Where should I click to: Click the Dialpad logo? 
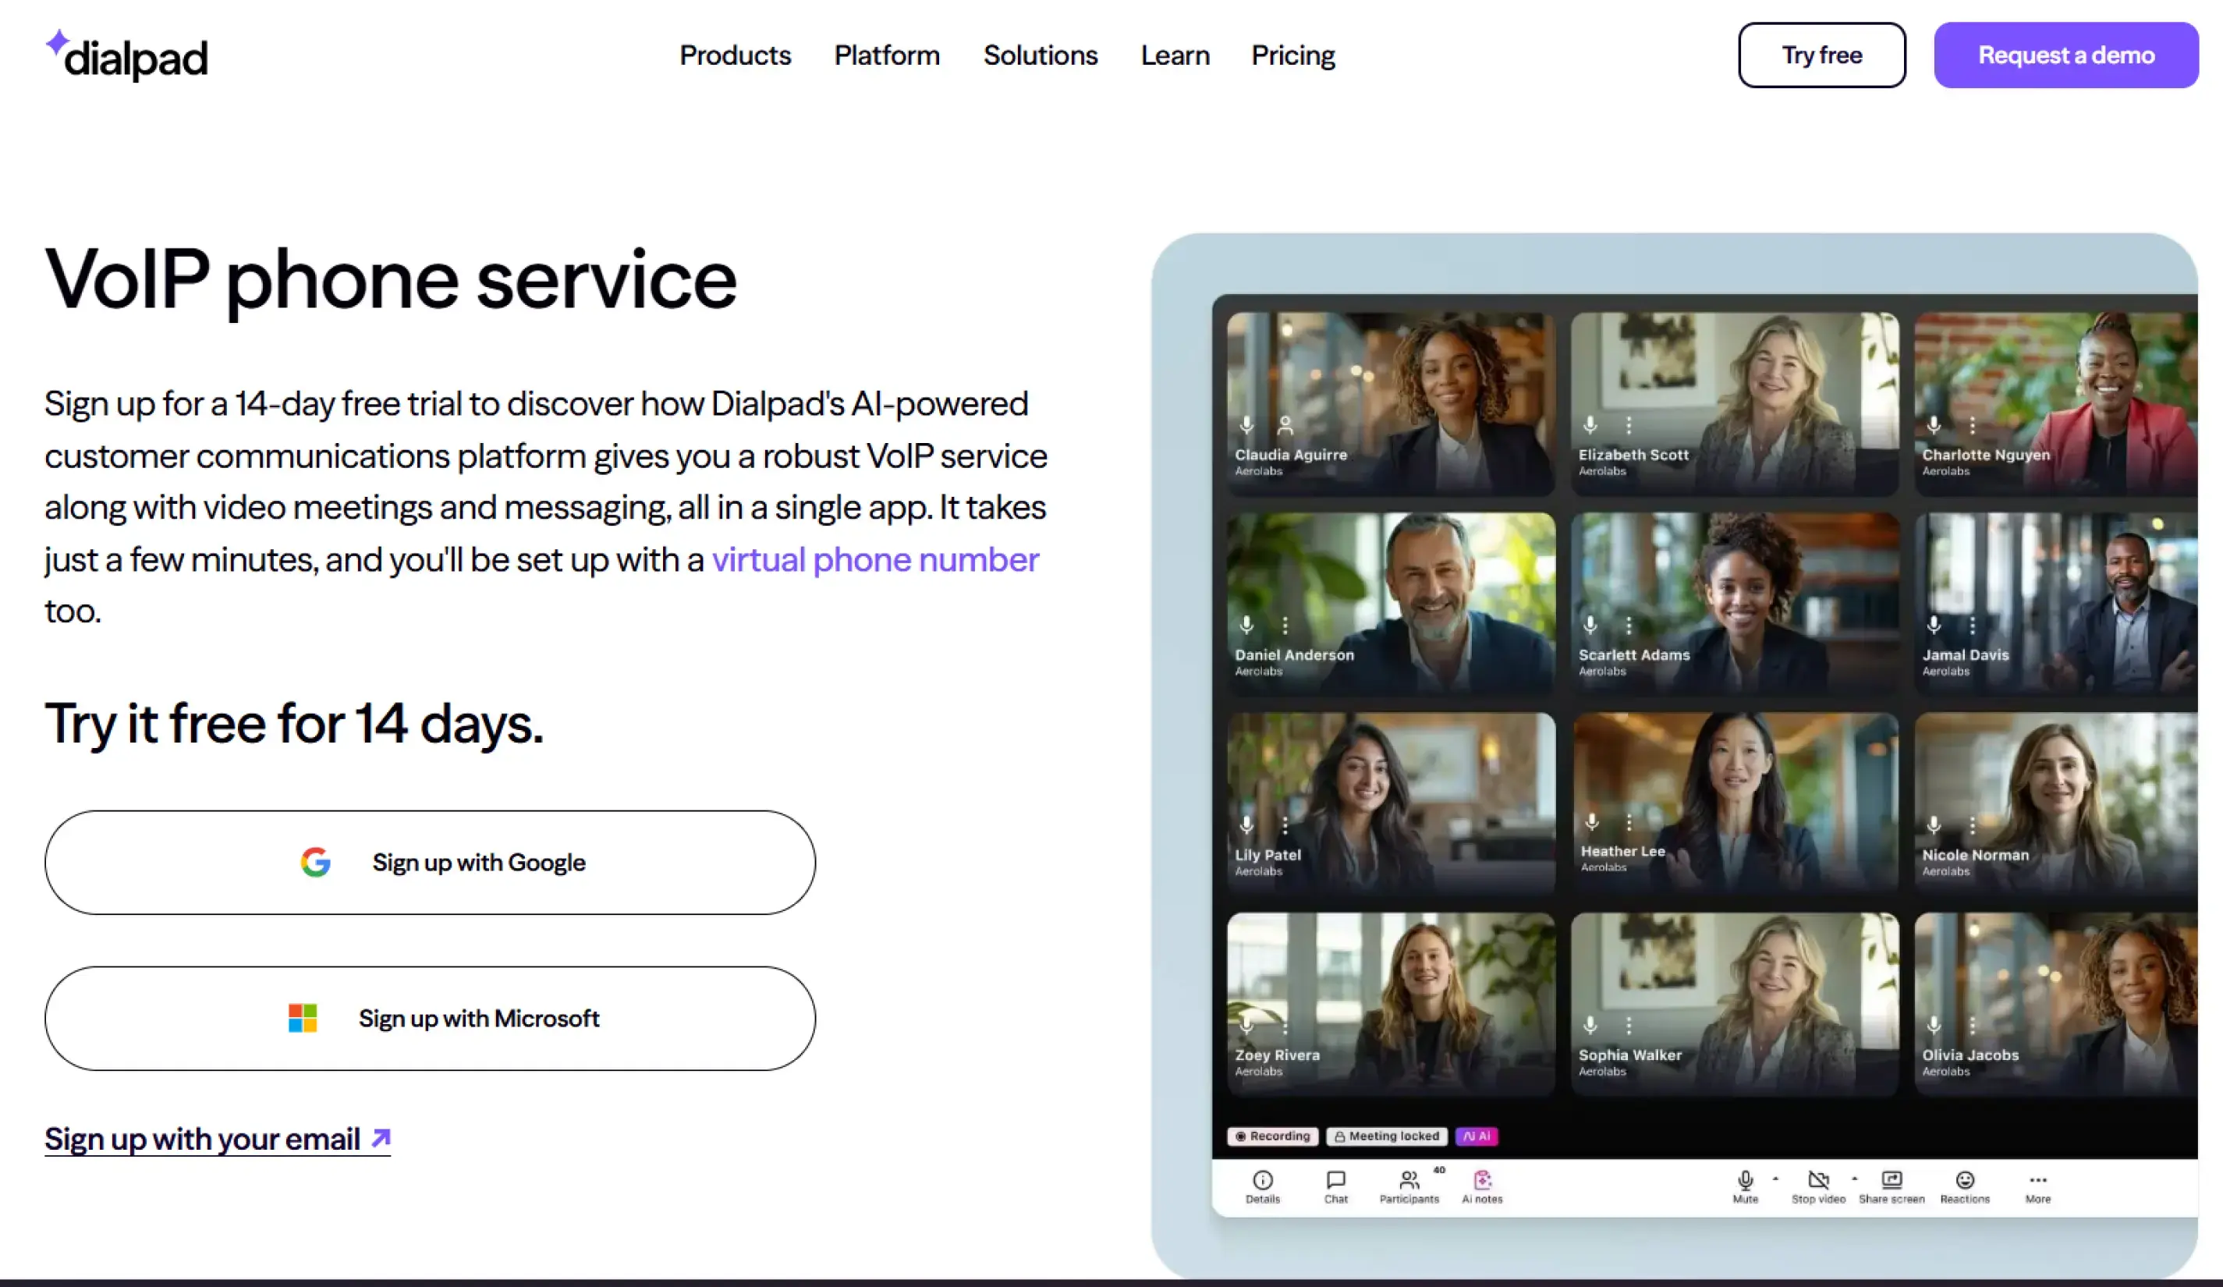pyautogui.click(x=127, y=55)
